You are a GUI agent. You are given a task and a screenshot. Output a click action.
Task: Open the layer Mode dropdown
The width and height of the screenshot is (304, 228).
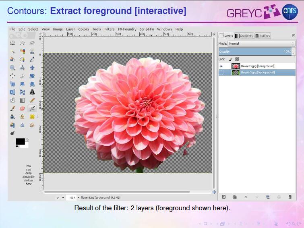tap(261, 44)
